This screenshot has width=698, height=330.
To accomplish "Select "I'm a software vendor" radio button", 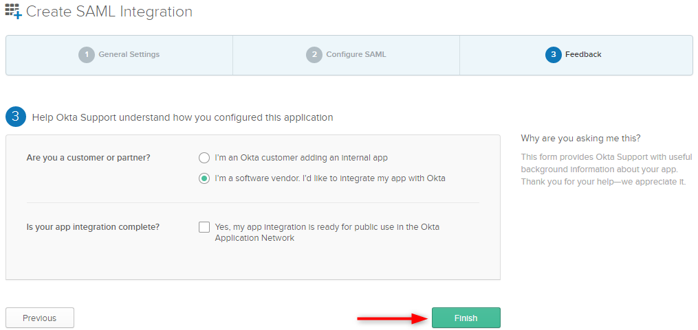I will (x=204, y=178).
